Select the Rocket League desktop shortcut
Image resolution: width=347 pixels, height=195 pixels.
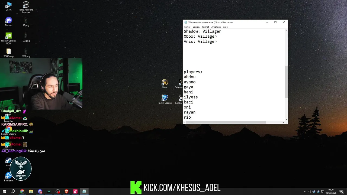165,99
